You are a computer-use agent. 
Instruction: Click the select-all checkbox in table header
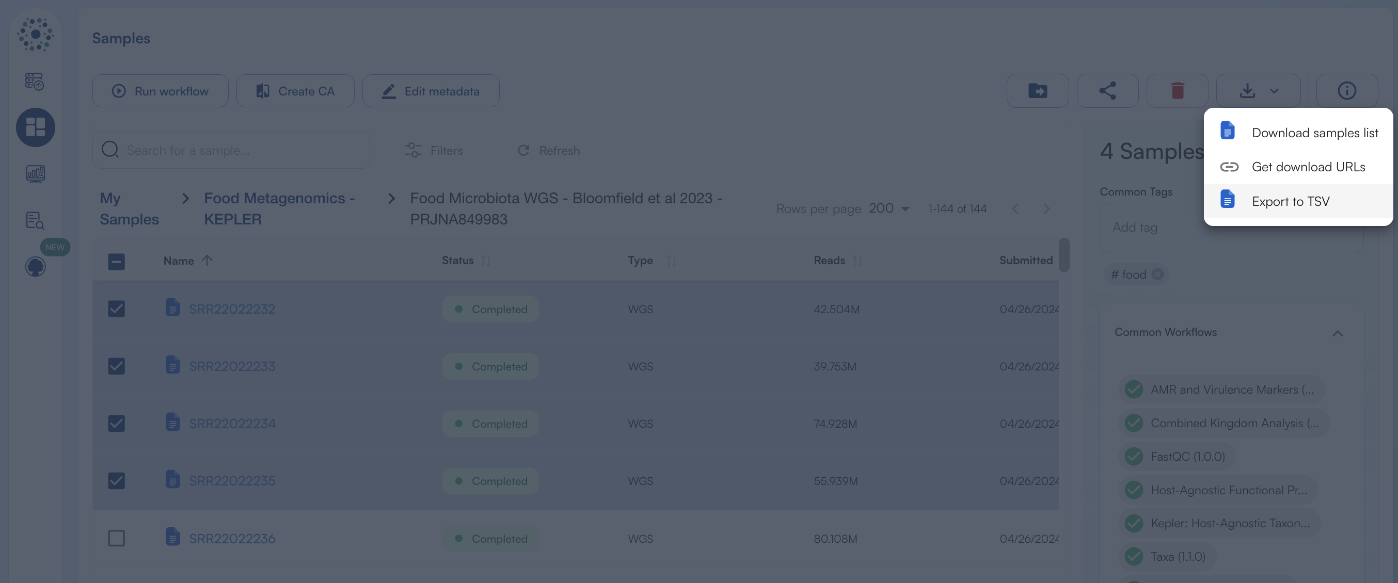[116, 261]
